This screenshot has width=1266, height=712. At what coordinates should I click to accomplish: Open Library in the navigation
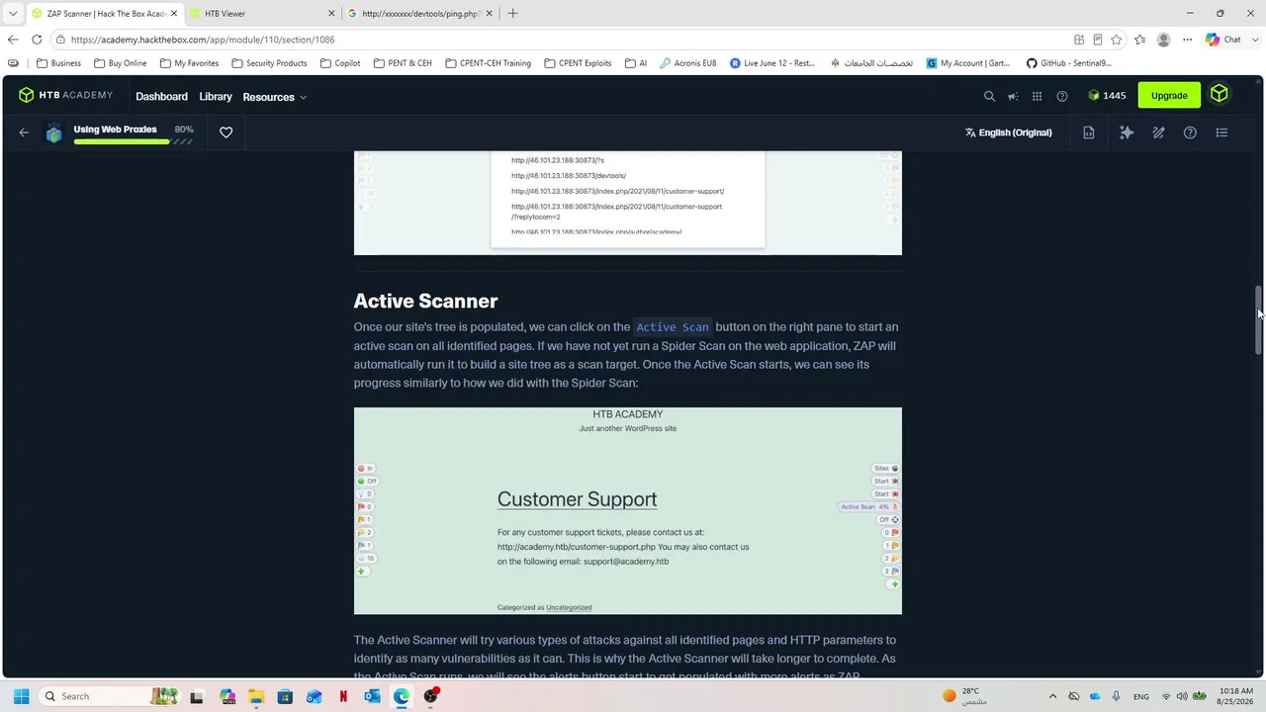pyautogui.click(x=216, y=96)
